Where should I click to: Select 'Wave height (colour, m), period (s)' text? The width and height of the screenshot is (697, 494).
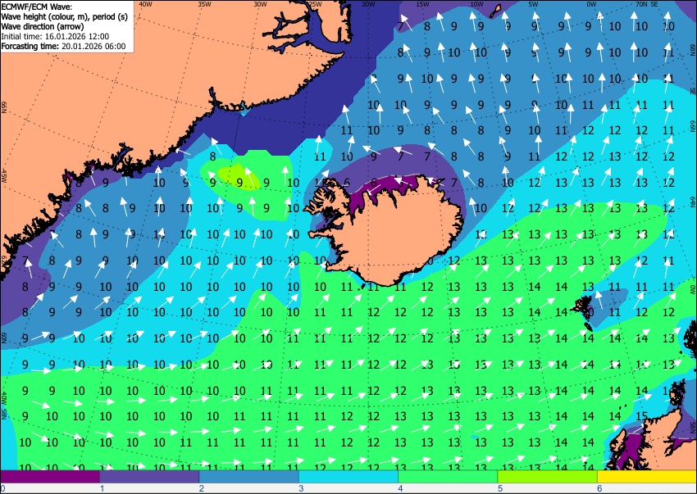click(65, 16)
